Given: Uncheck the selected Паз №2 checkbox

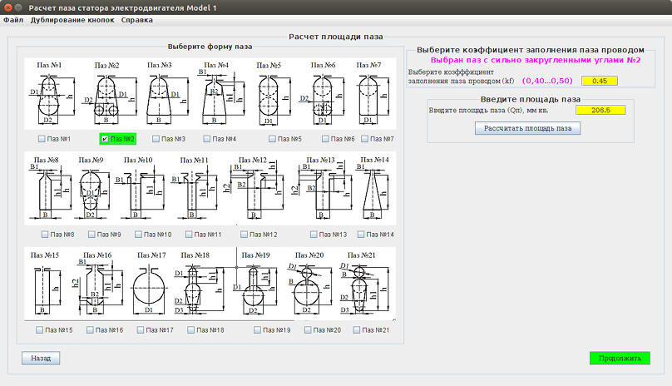Looking at the screenshot, I should 106,139.
